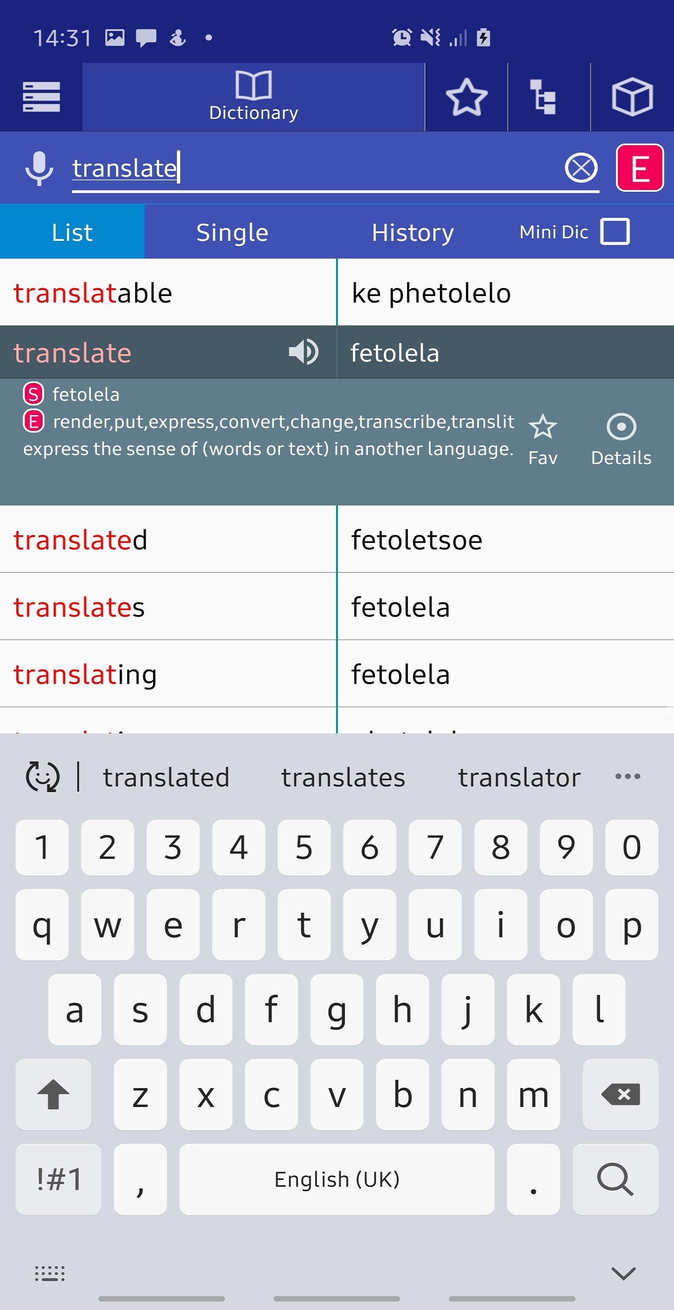Toggle the Mini Dic checkbox
This screenshot has height=1310, width=674.
[x=615, y=232]
